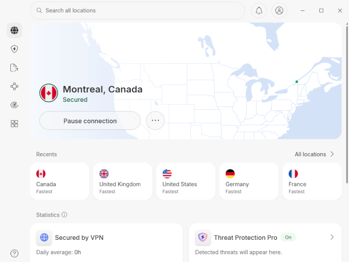Open the globe VPN home icon in sidebar
This screenshot has height=262, width=349.
pyautogui.click(x=14, y=30)
